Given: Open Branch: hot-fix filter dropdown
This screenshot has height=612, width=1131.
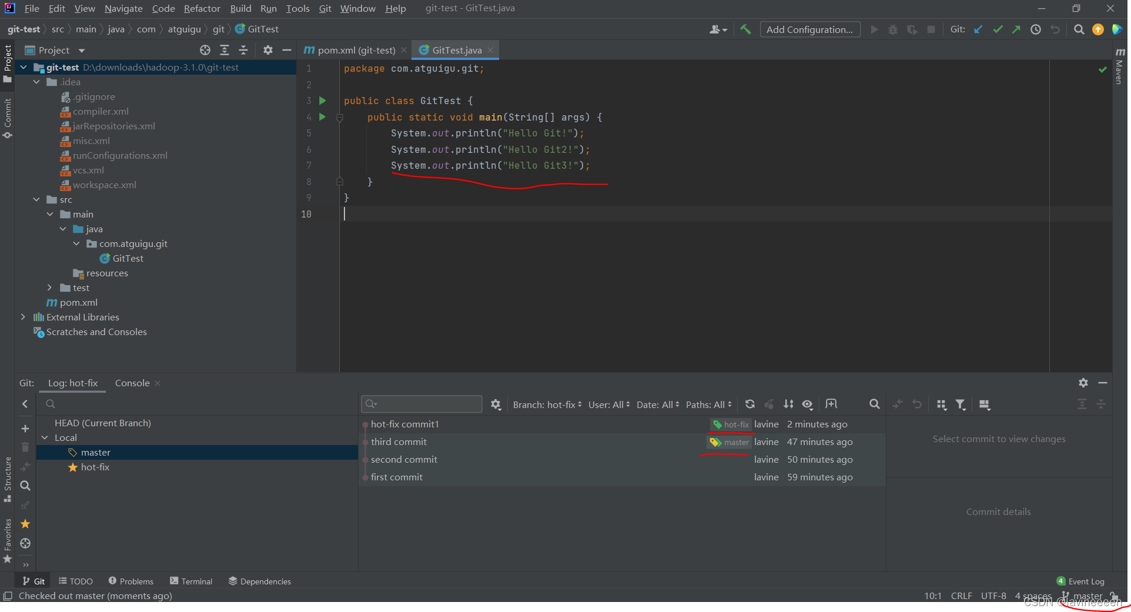Looking at the screenshot, I should (x=547, y=404).
